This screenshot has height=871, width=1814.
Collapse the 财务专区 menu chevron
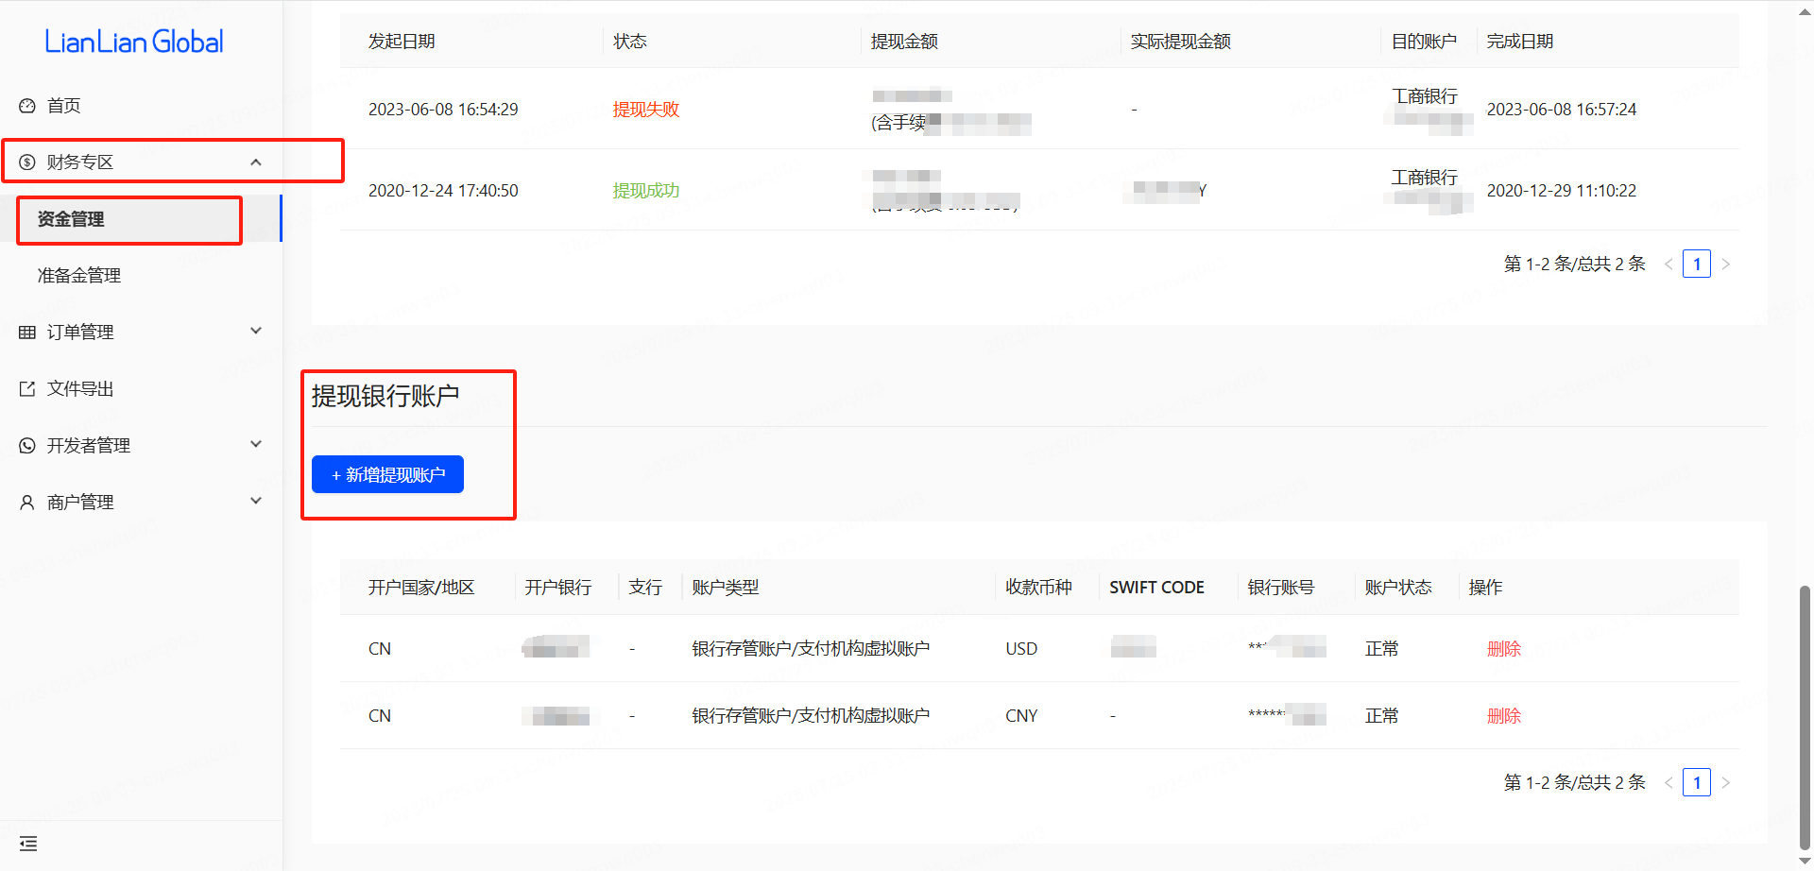[x=256, y=162]
